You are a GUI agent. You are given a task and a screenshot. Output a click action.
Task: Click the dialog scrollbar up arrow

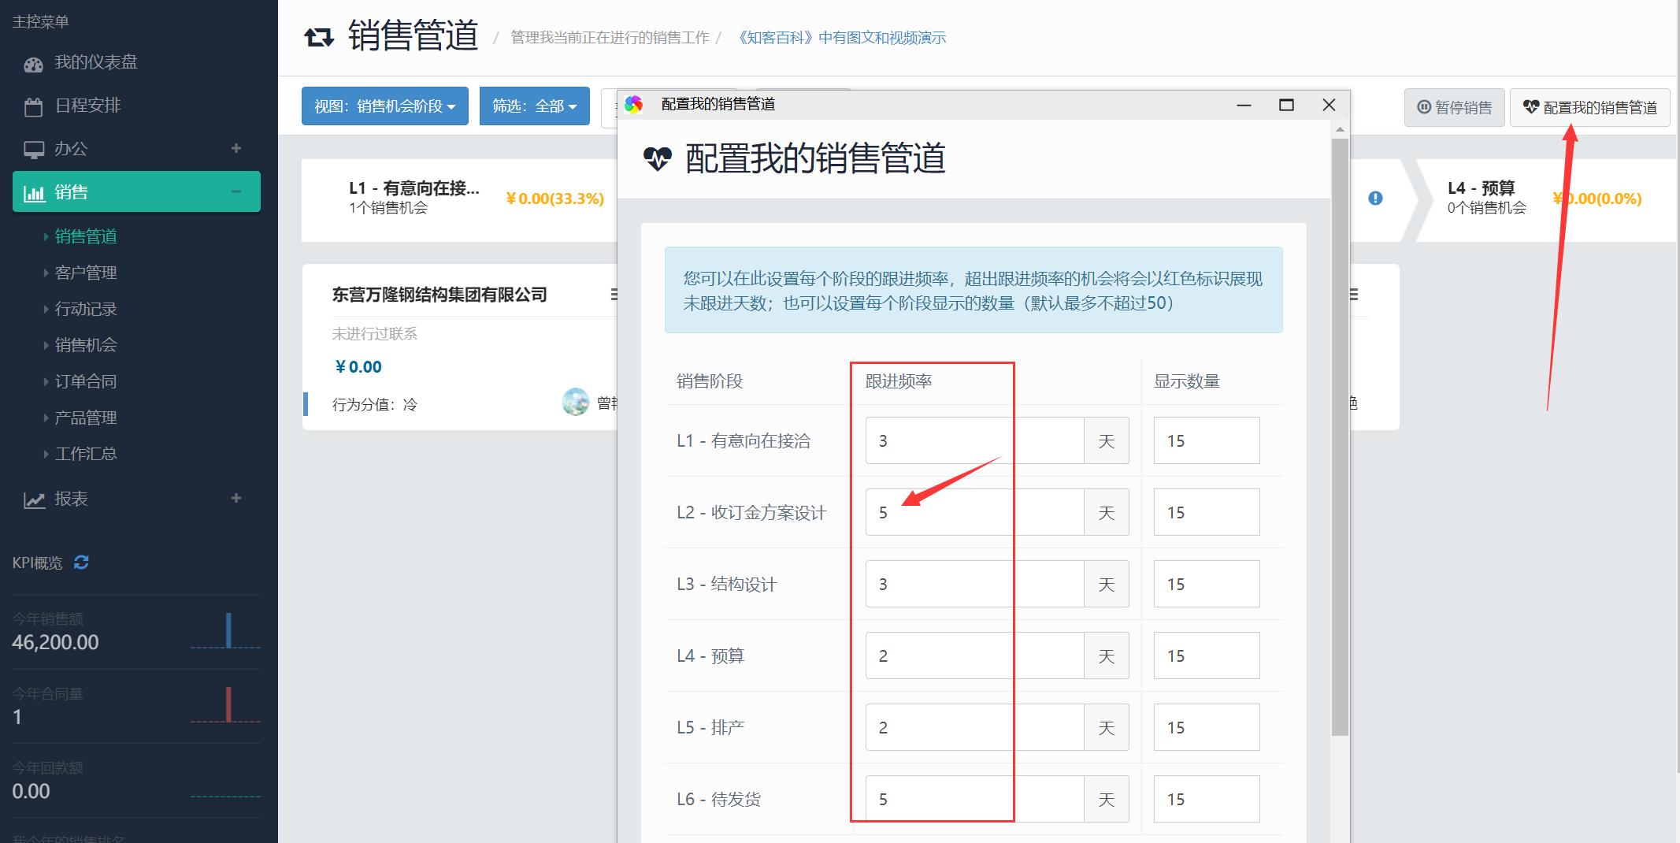point(1340,129)
